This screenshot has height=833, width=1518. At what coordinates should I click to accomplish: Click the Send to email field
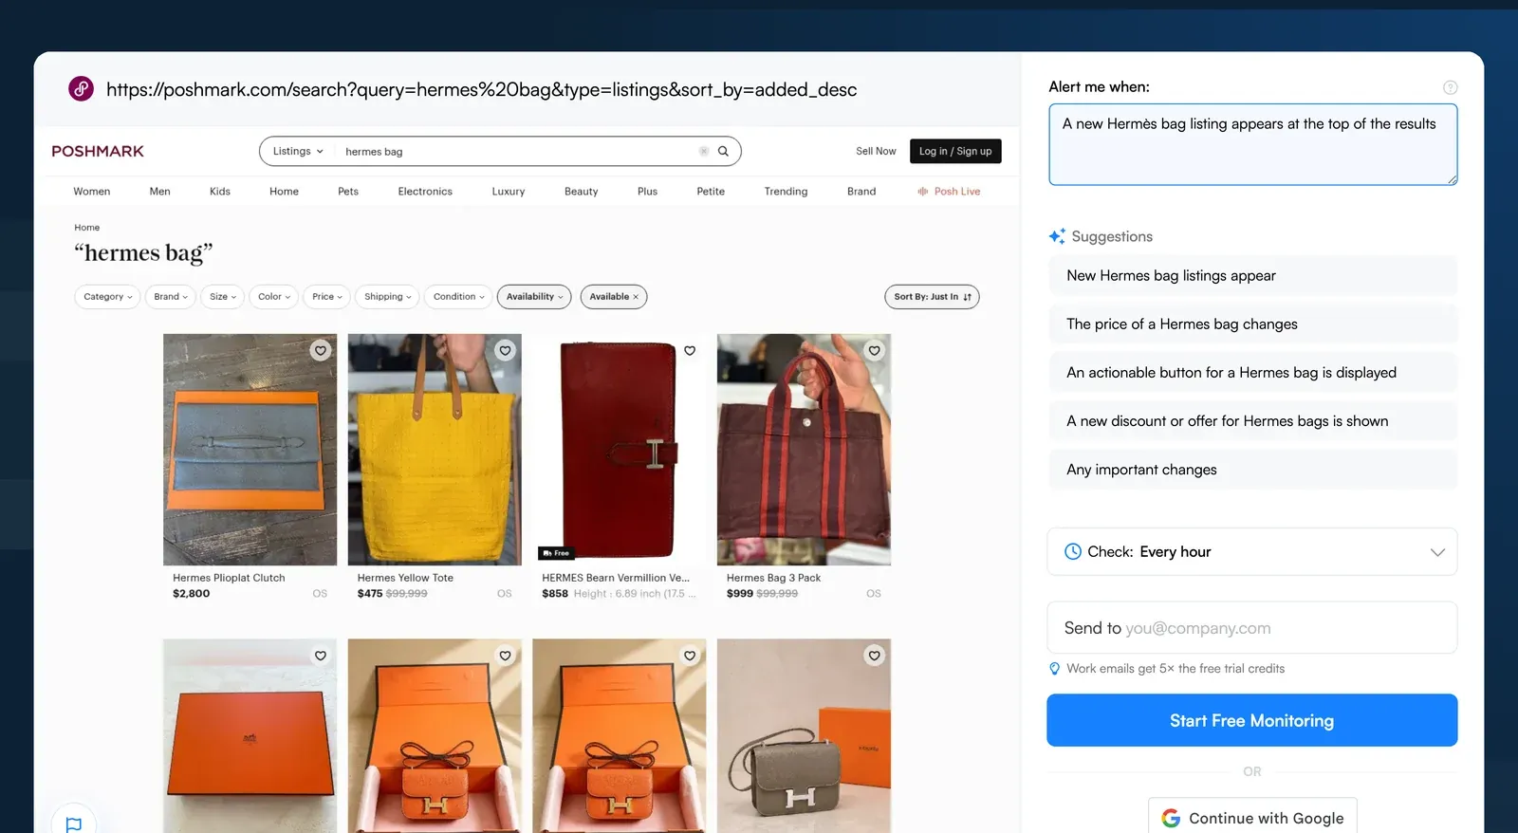coord(1251,627)
